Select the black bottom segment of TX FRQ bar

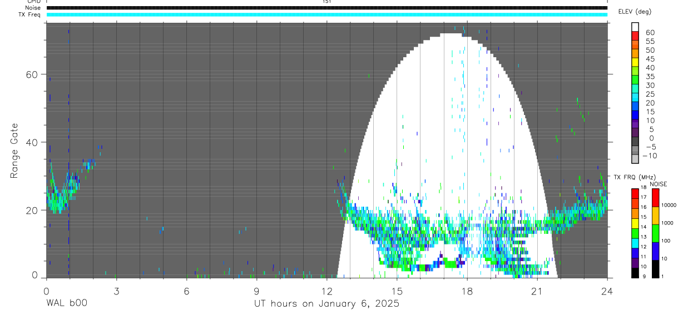[635, 273]
